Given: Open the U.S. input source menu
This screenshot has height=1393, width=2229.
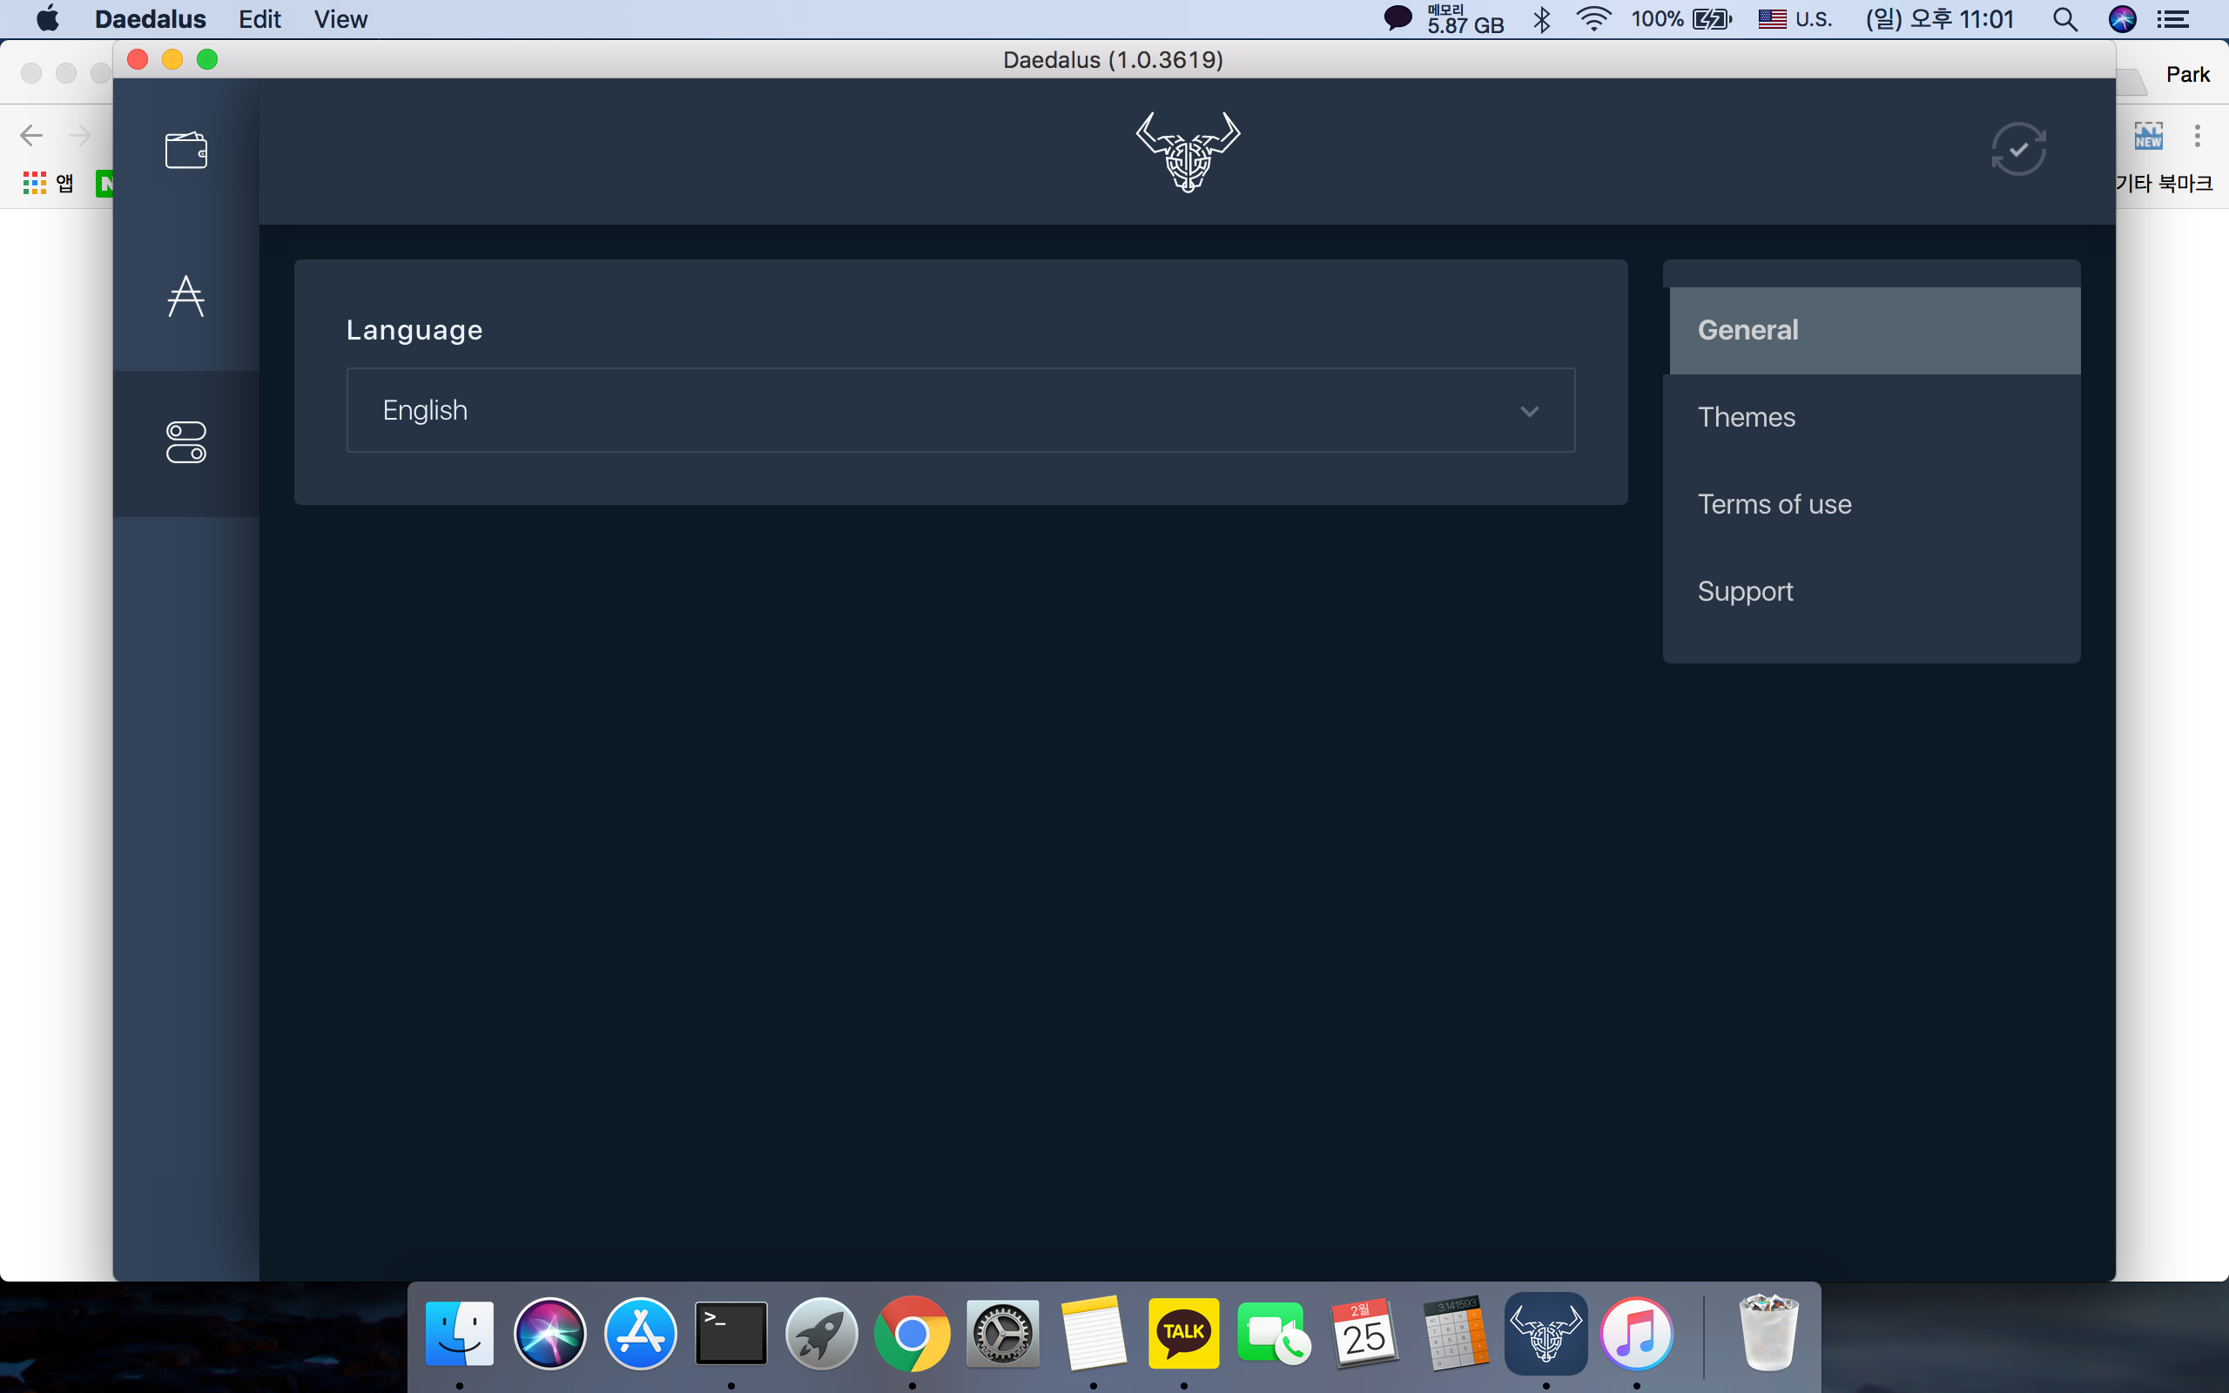Looking at the screenshot, I should 1795,19.
